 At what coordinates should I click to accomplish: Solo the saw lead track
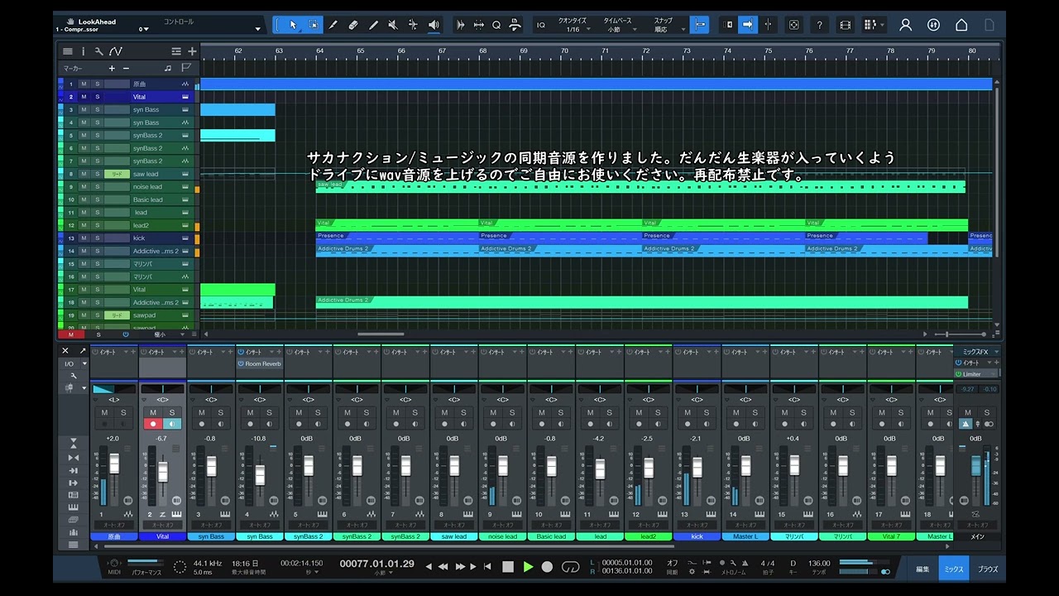(x=96, y=174)
